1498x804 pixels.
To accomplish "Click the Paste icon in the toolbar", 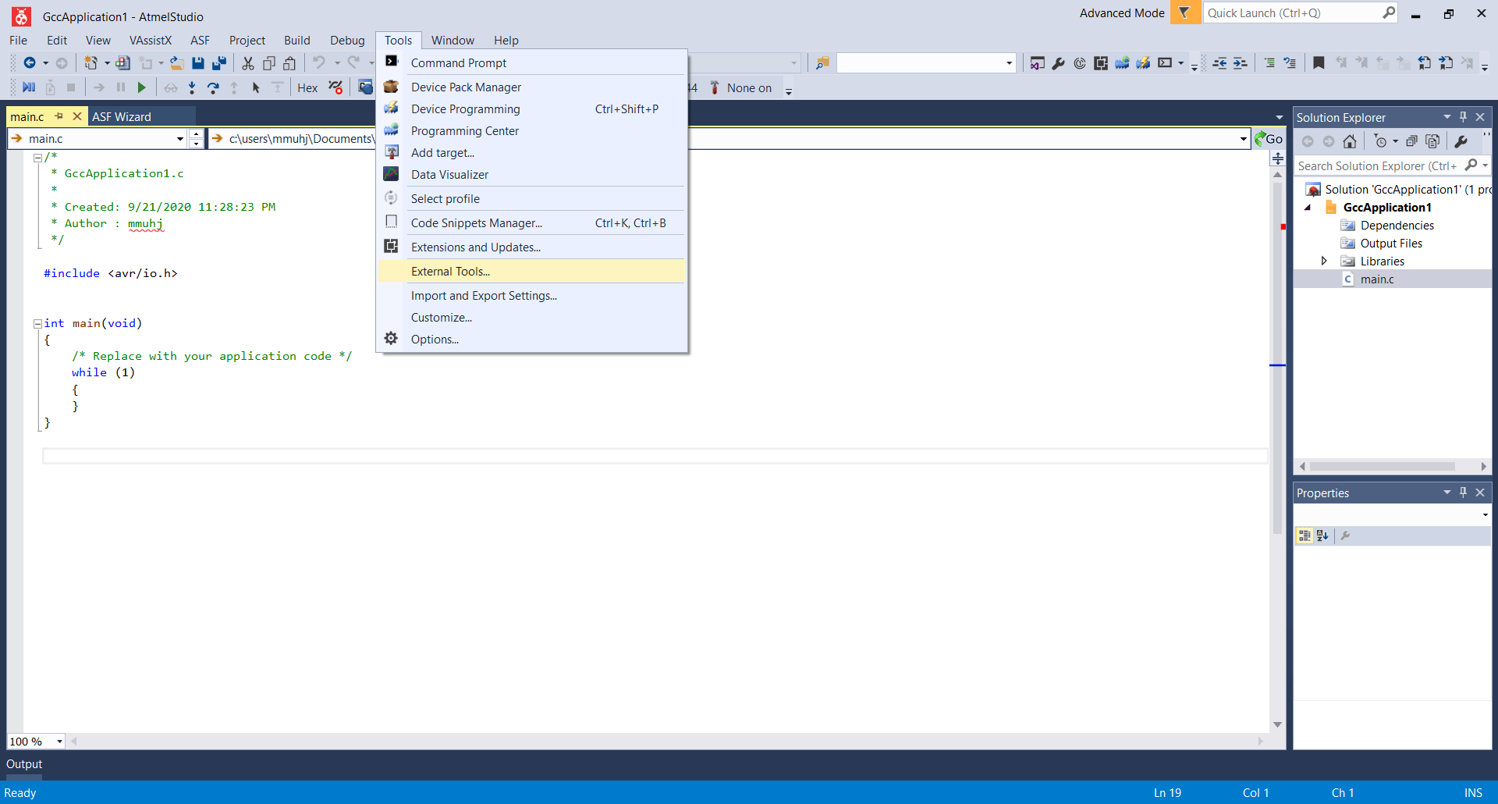I will click(290, 63).
